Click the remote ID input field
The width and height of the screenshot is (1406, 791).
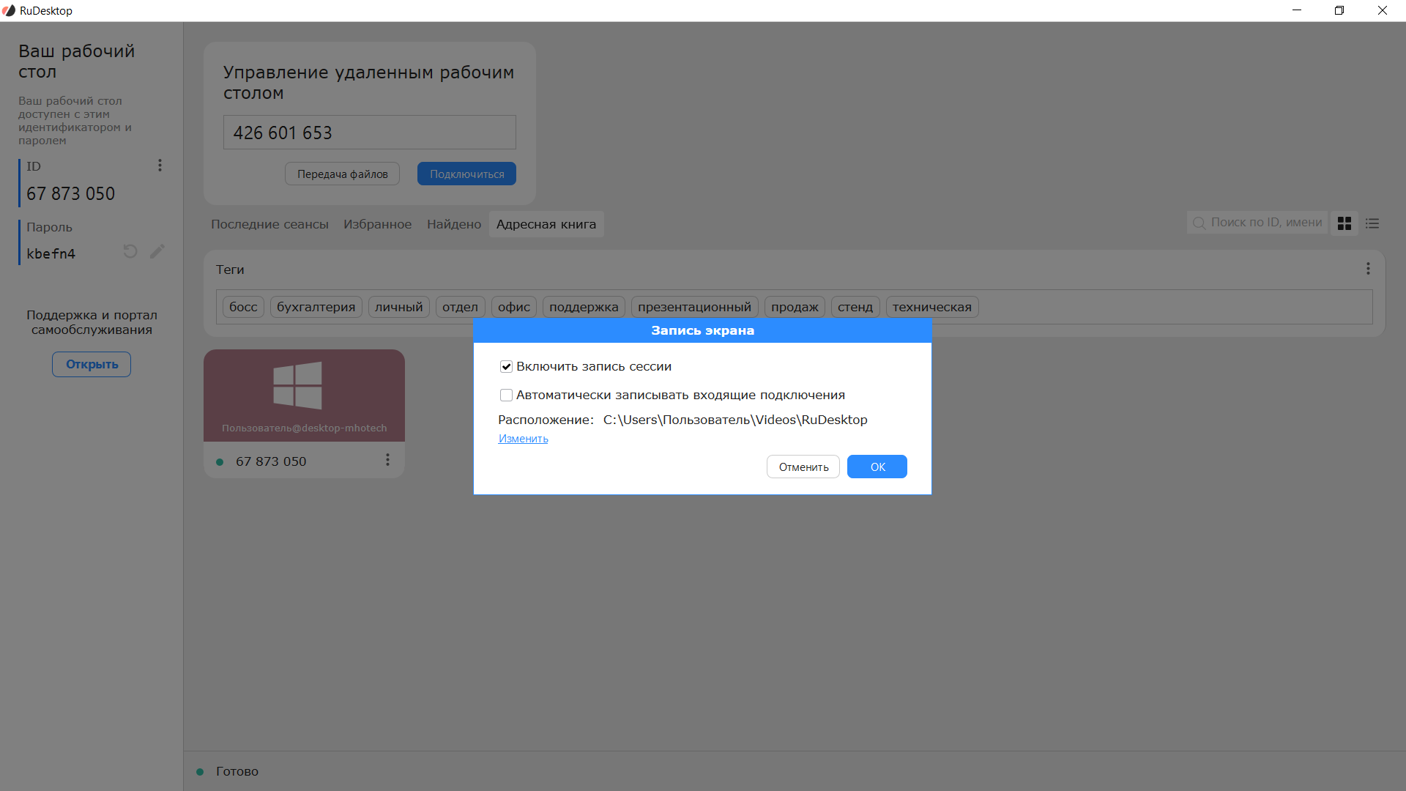369,133
